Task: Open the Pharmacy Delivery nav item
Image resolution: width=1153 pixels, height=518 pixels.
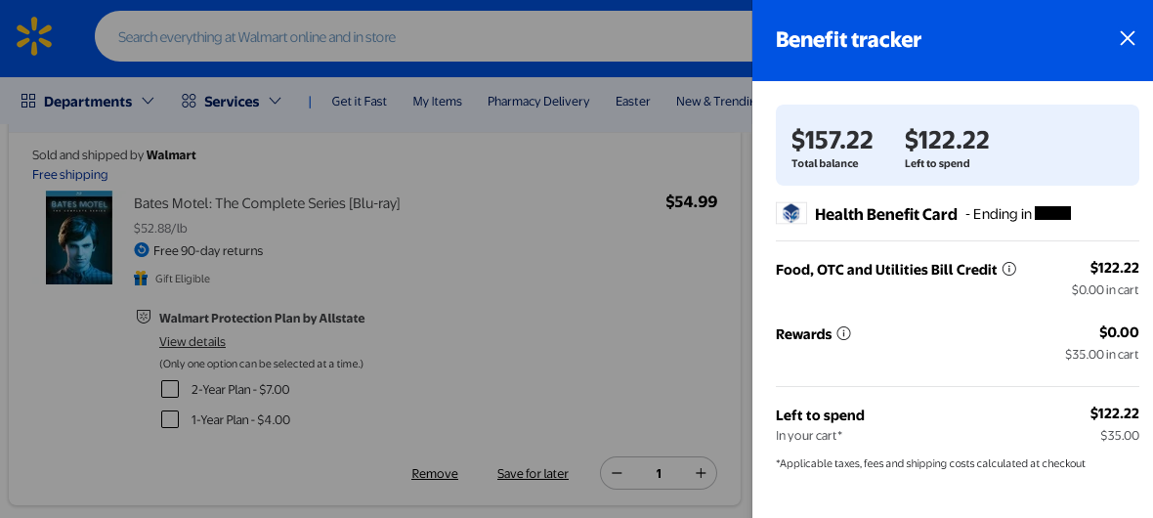Action: click(x=538, y=102)
